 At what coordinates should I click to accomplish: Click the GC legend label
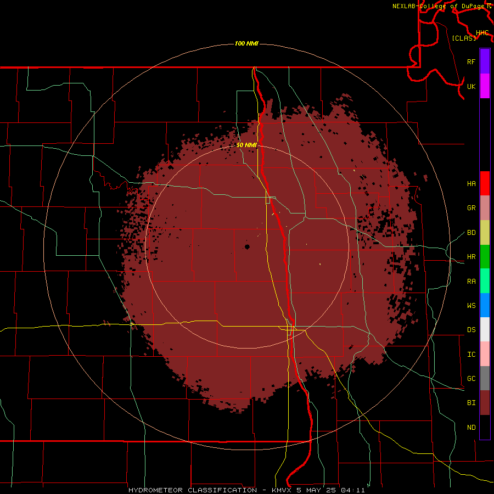[x=471, y=379]
